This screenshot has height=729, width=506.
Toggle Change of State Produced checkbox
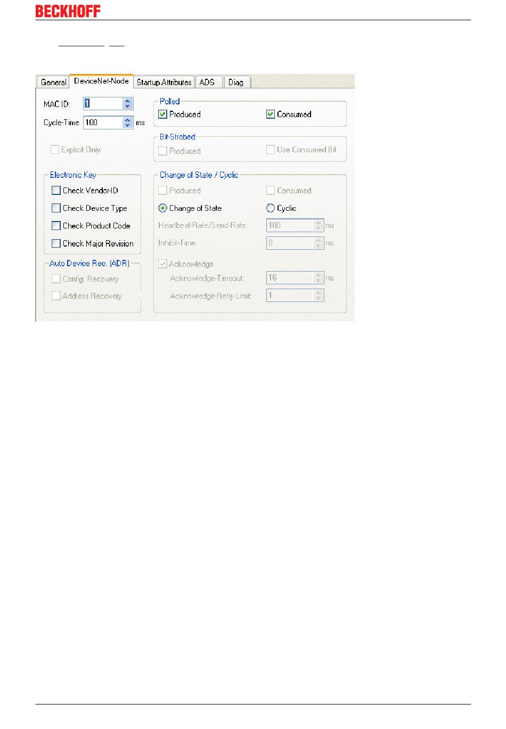coord(163,190)
